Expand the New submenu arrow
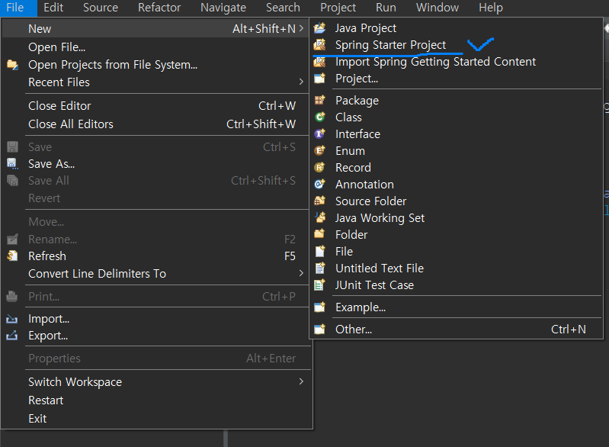This screenshot has height=447, width=609. (301, 28)
